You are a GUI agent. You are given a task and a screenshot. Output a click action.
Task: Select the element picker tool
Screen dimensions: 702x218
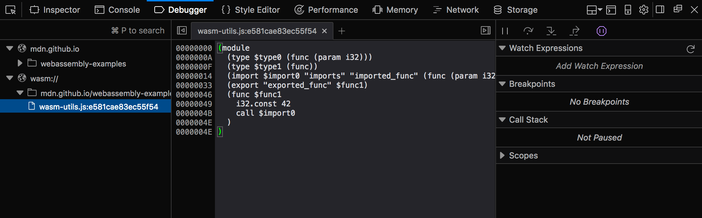point(10,10)
